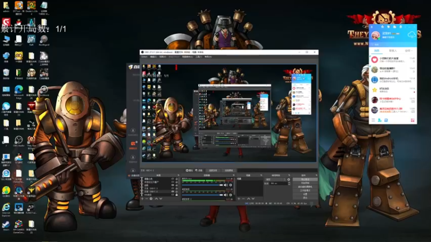This screenshot has height=242, width=431.
Task: Open the QQ weather cloud icon
Action: click(412, 35)
